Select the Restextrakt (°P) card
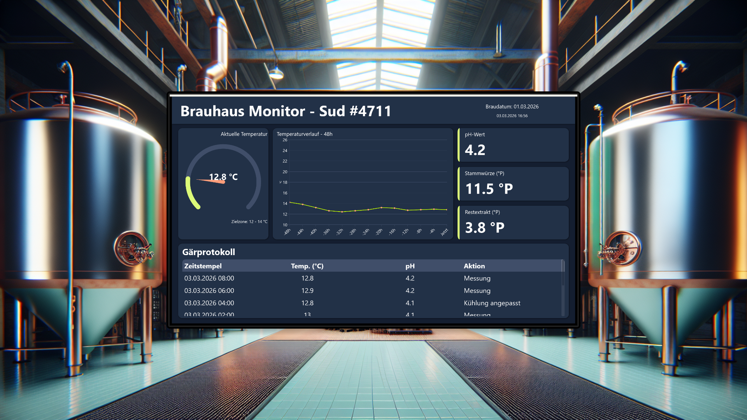Viewport: 747px width, 420px height. (513, 222)
